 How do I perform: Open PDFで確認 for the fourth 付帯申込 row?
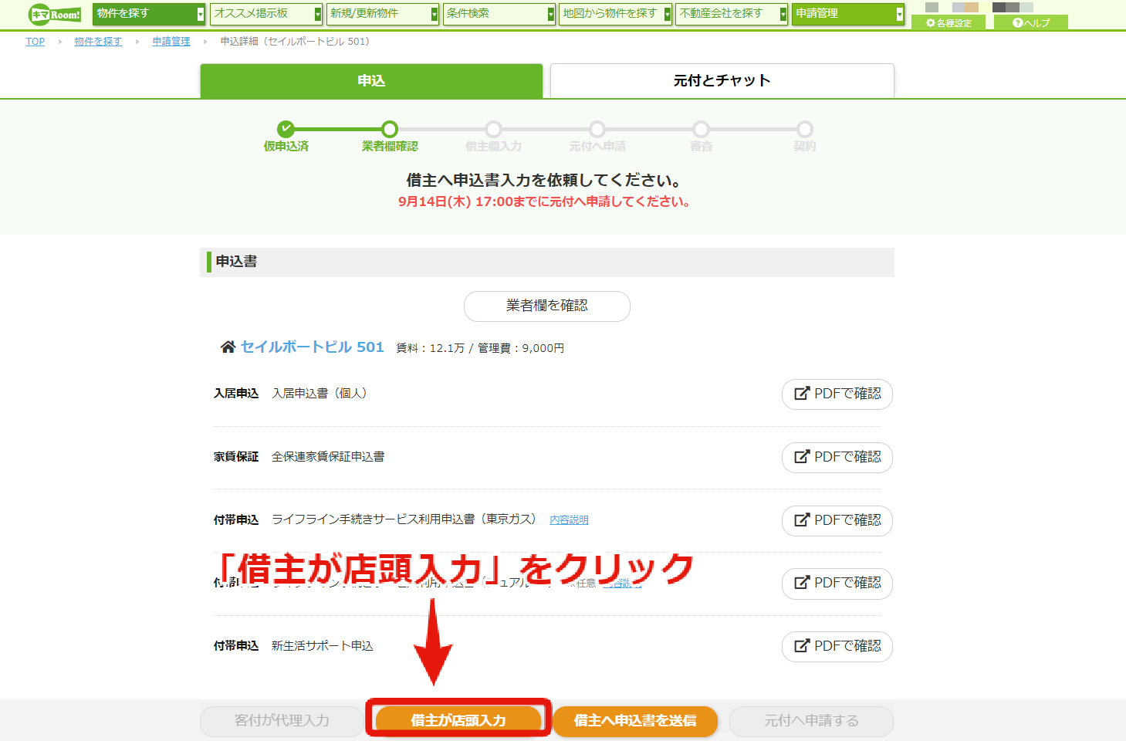click(x=837, y=584)
